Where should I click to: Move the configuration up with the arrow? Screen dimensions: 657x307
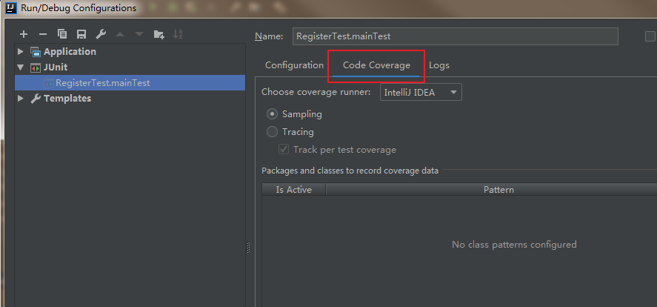tap(120, 34)
